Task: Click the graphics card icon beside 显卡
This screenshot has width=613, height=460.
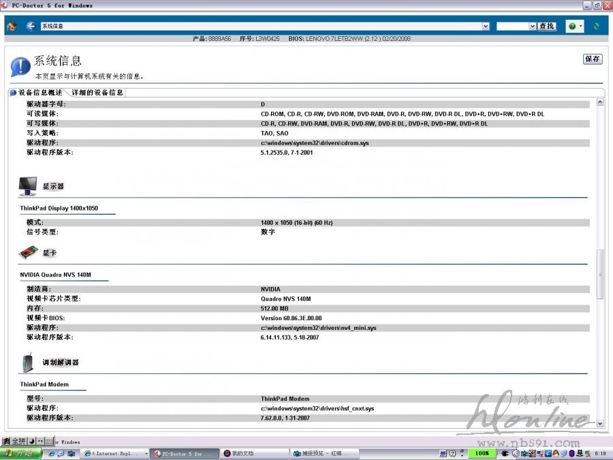Action: coord(28,253)
